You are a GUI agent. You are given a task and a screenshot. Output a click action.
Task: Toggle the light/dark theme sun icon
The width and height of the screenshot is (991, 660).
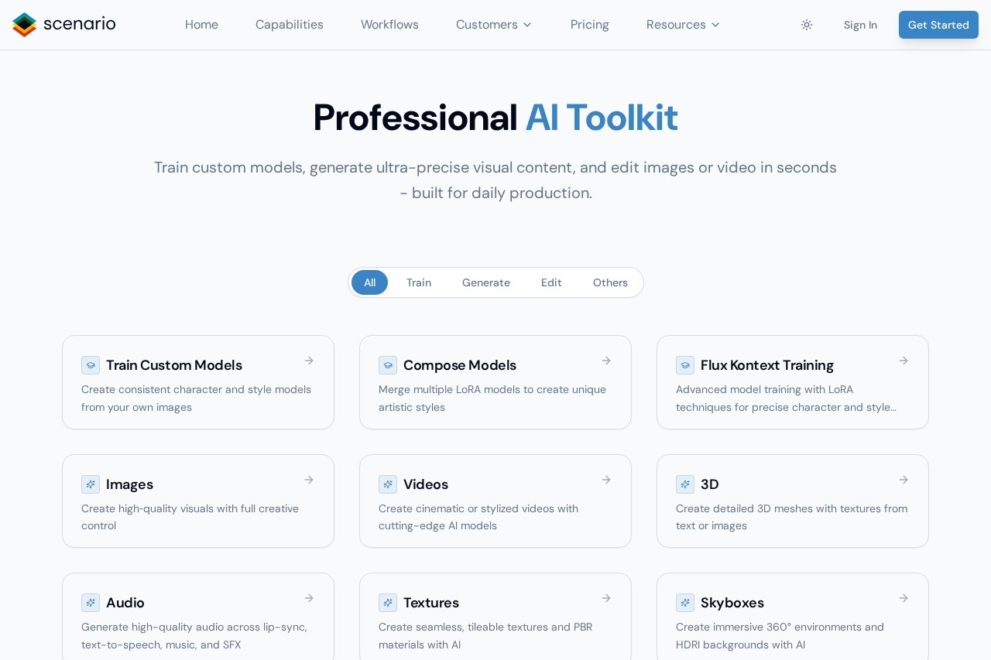click(x=807, y=25)
